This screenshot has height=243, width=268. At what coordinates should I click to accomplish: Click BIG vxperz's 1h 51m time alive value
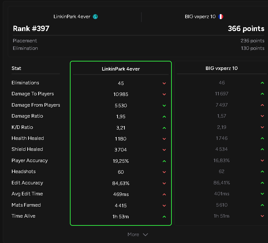click(222, 216)
